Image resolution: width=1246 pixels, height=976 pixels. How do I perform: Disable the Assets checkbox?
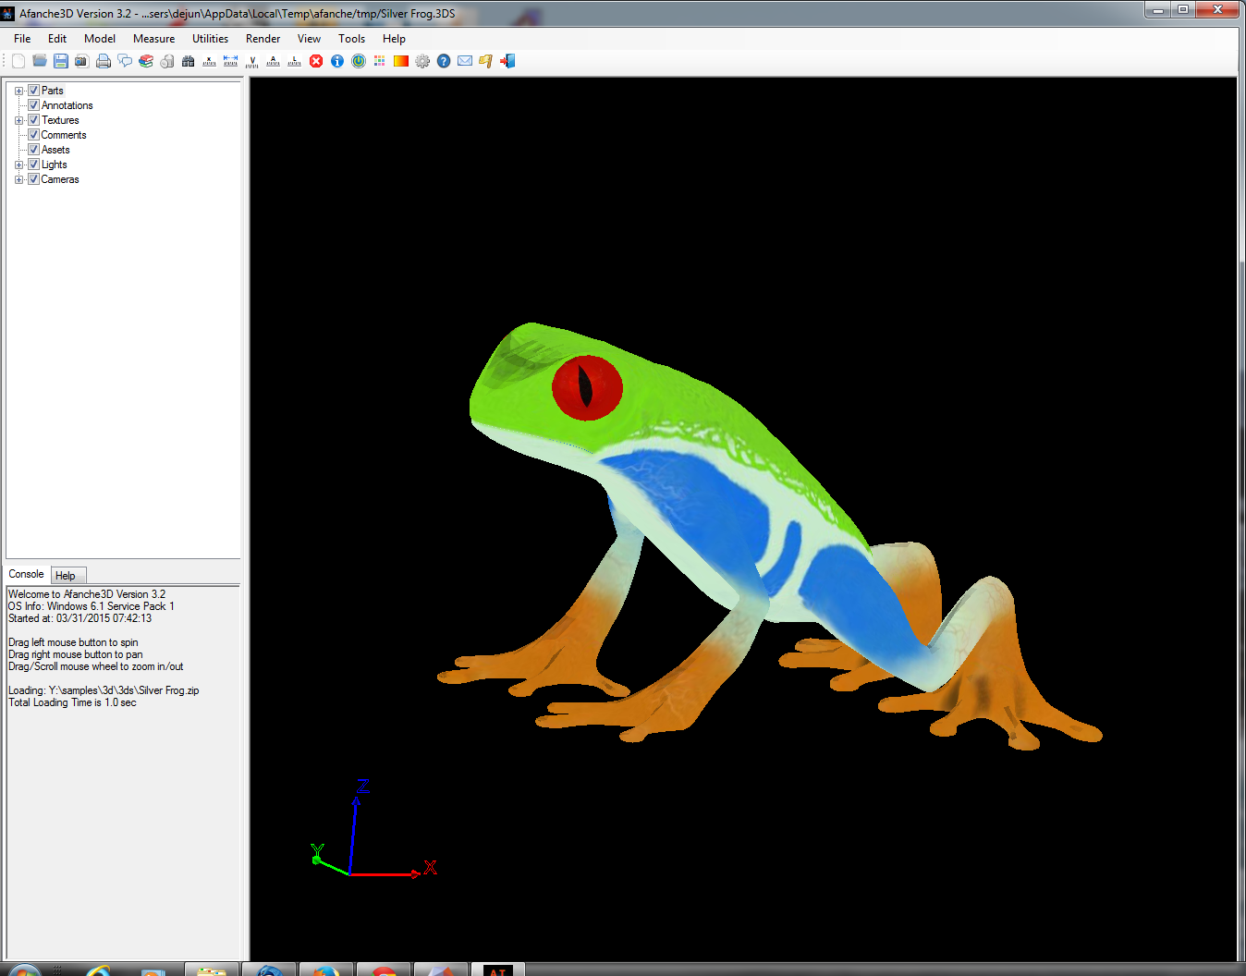tap(33, 150)
